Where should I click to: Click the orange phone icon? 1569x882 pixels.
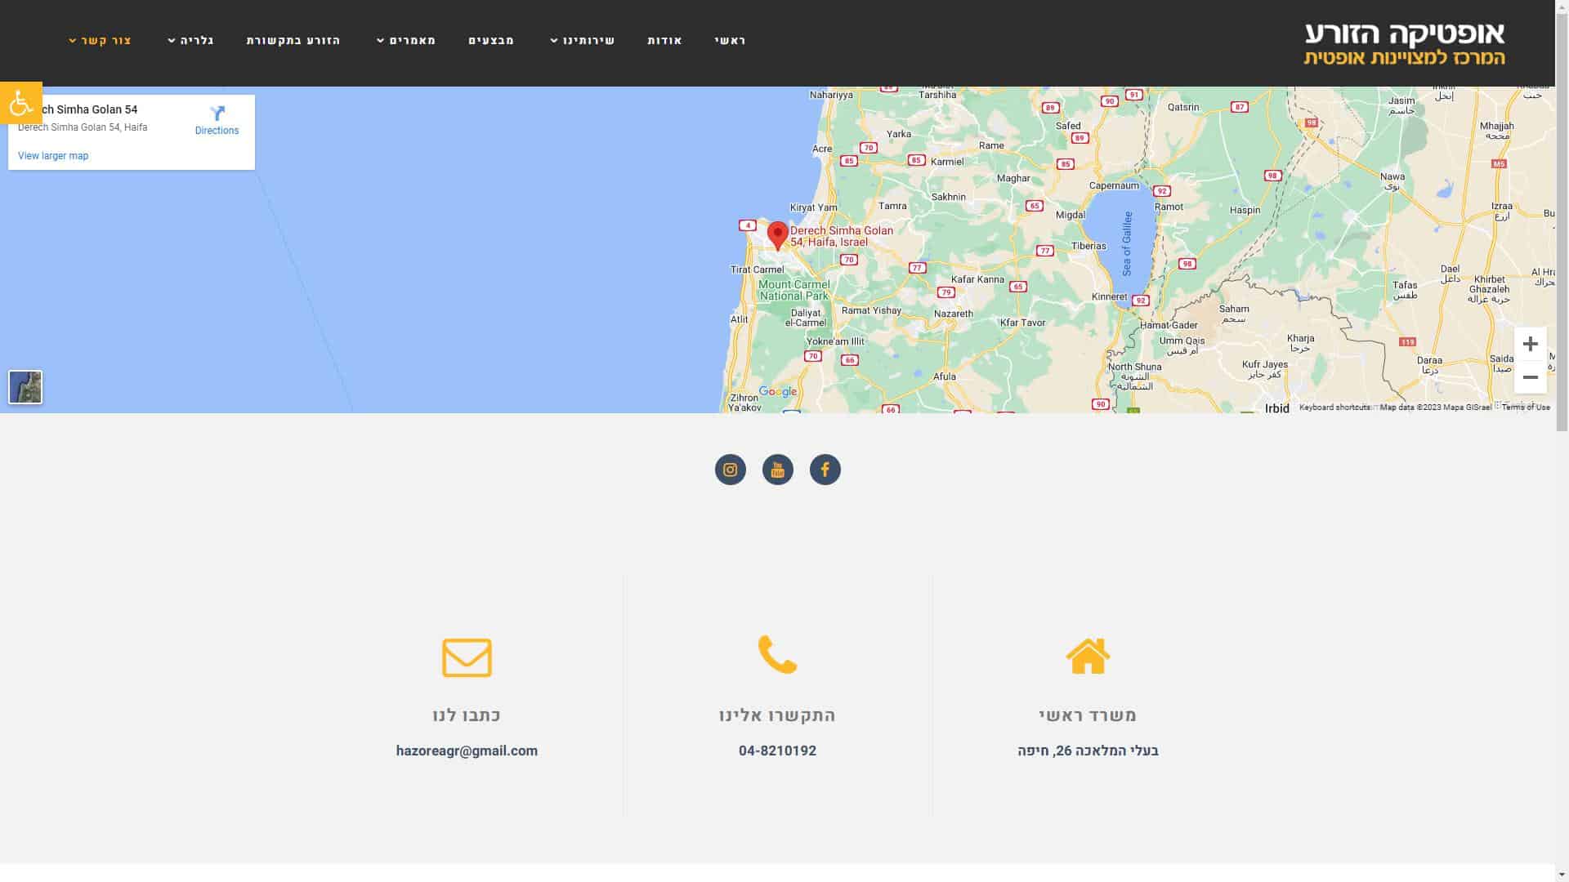click(777, 655)
